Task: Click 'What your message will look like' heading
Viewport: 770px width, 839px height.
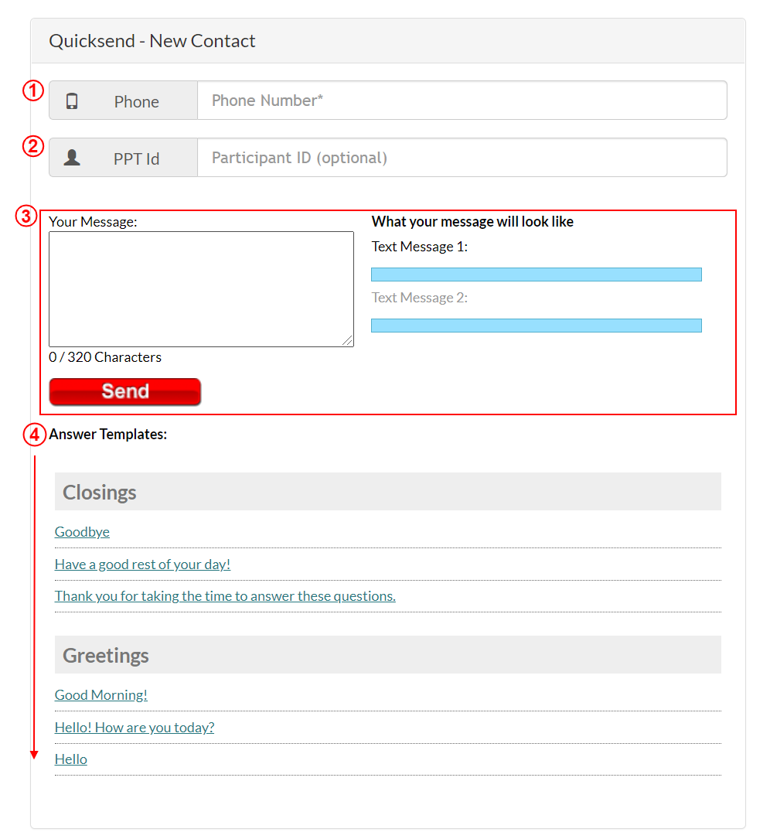Action: click(472, 221)
